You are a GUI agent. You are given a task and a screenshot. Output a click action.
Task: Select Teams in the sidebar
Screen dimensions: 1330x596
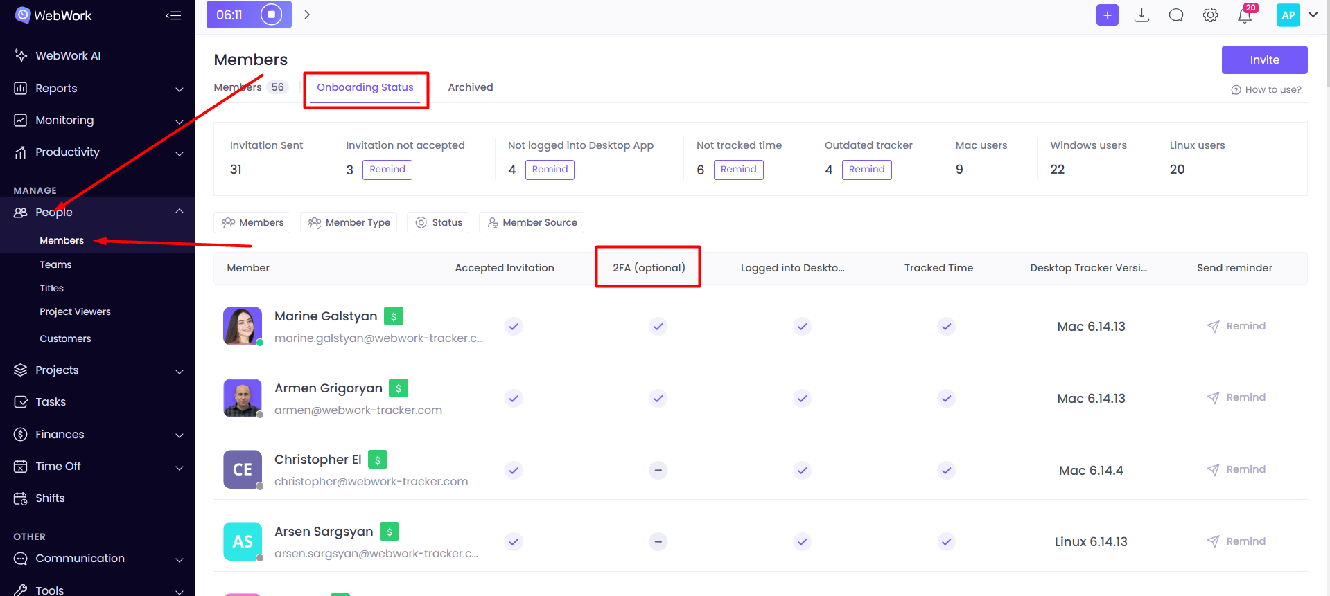55,264
